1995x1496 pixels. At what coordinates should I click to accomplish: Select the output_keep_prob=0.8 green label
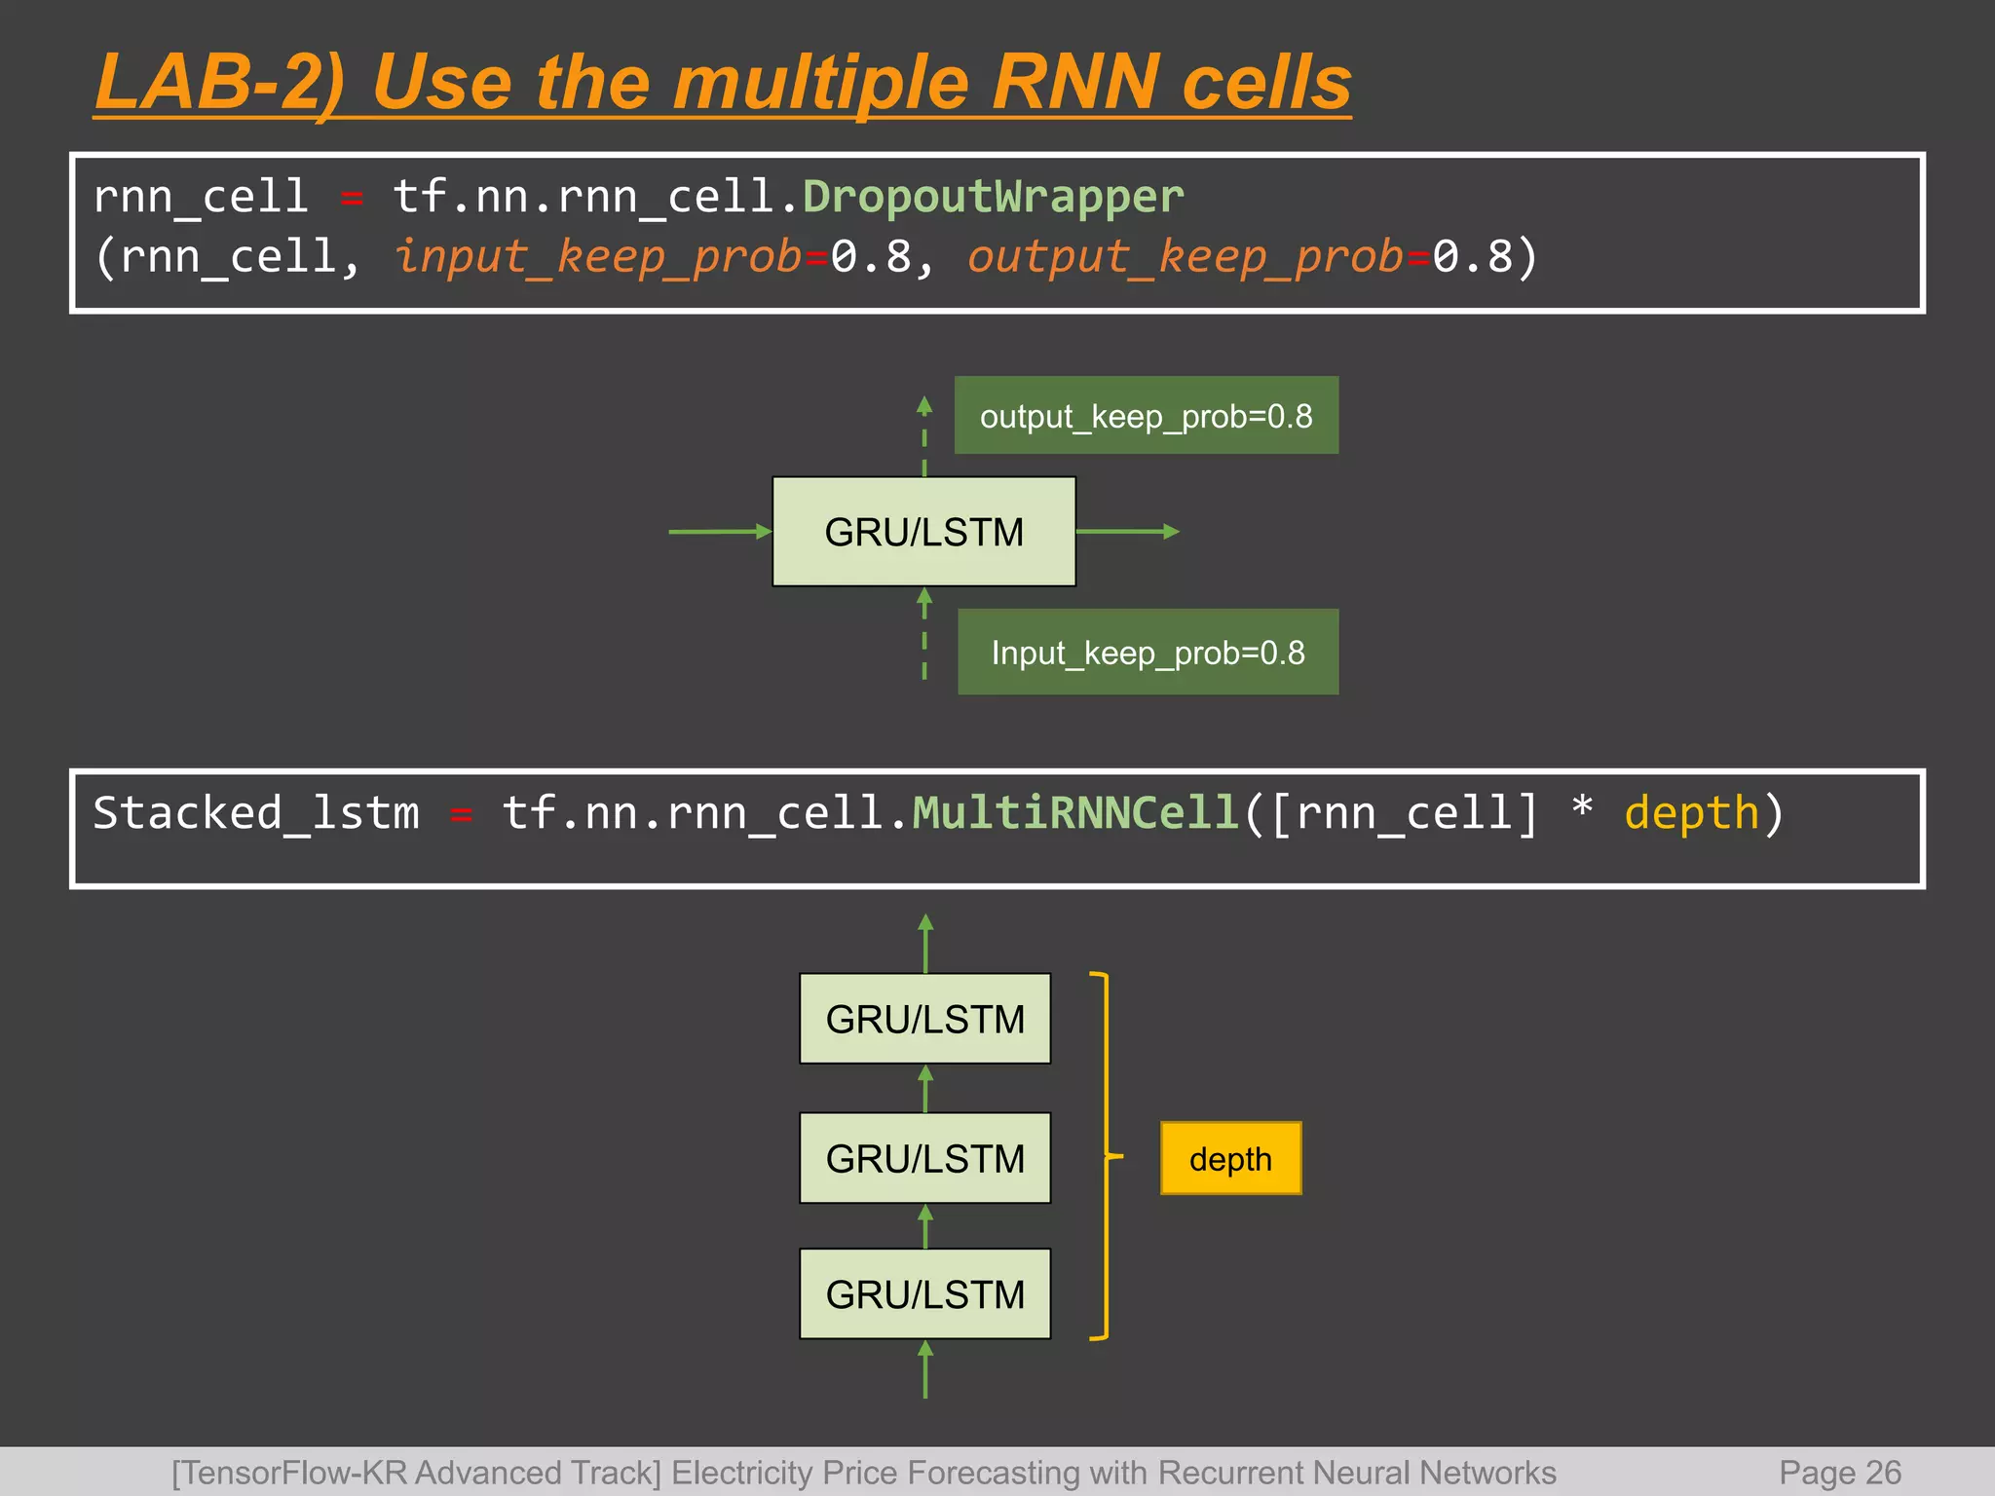[x=1146, y=416]
